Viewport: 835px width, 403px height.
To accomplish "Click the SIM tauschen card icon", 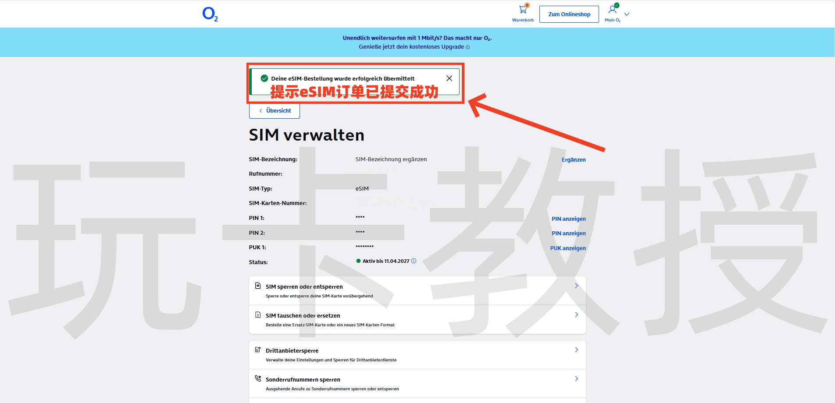I will point(258,315).
